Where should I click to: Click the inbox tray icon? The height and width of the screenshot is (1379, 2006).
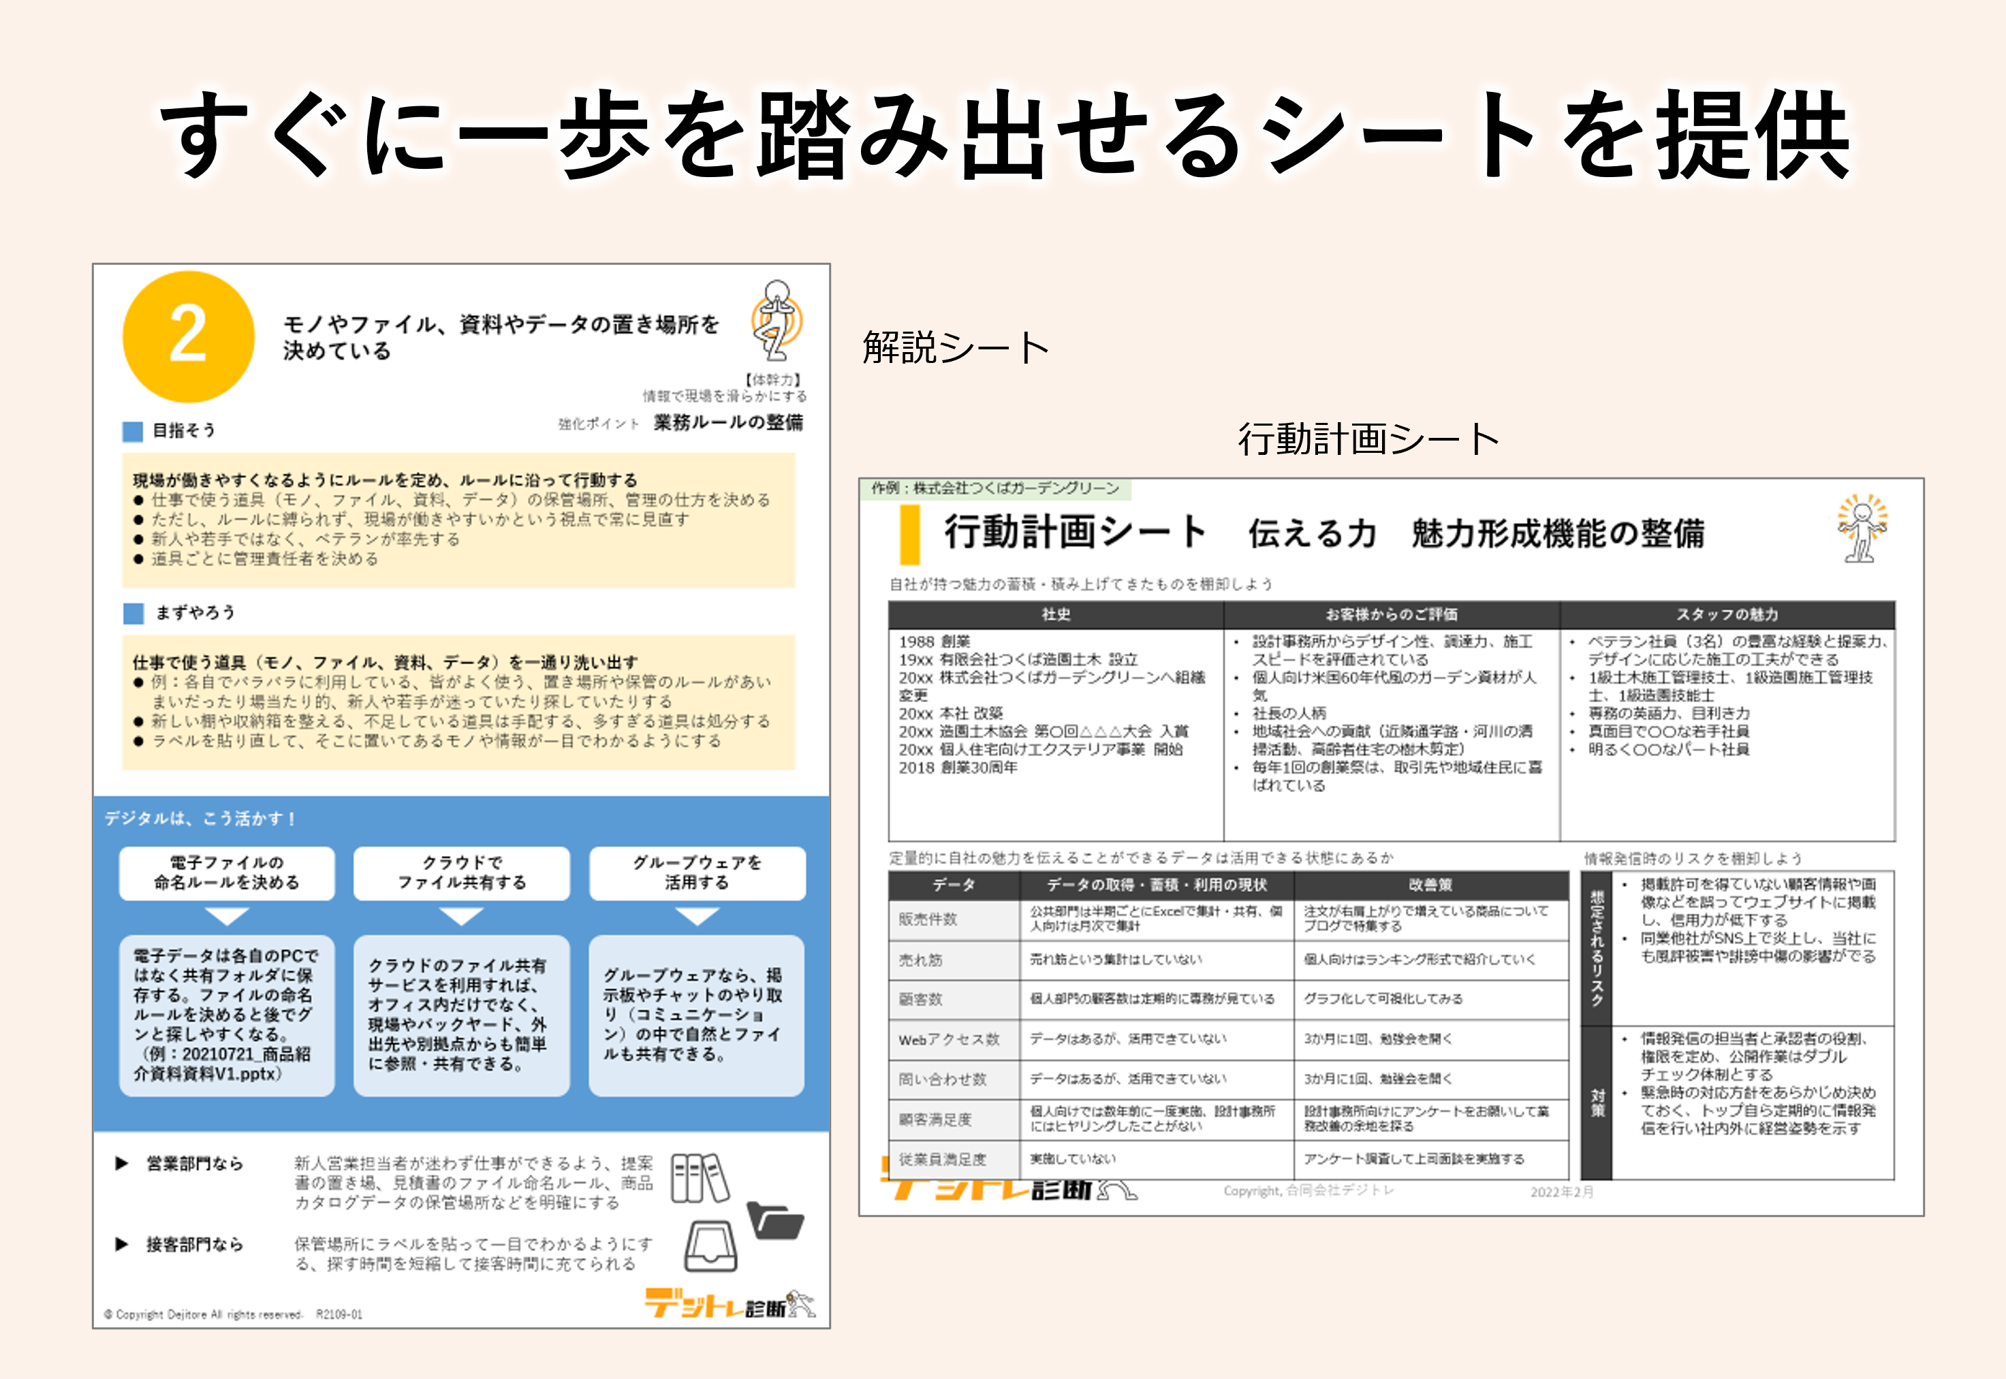(711, 1246)
